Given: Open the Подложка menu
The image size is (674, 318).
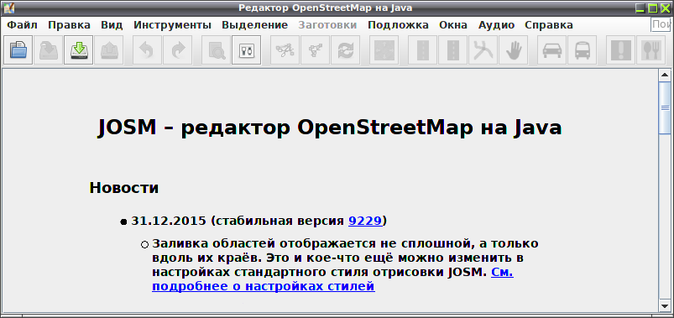Looking at the screenshot, I should pos(398,25).
